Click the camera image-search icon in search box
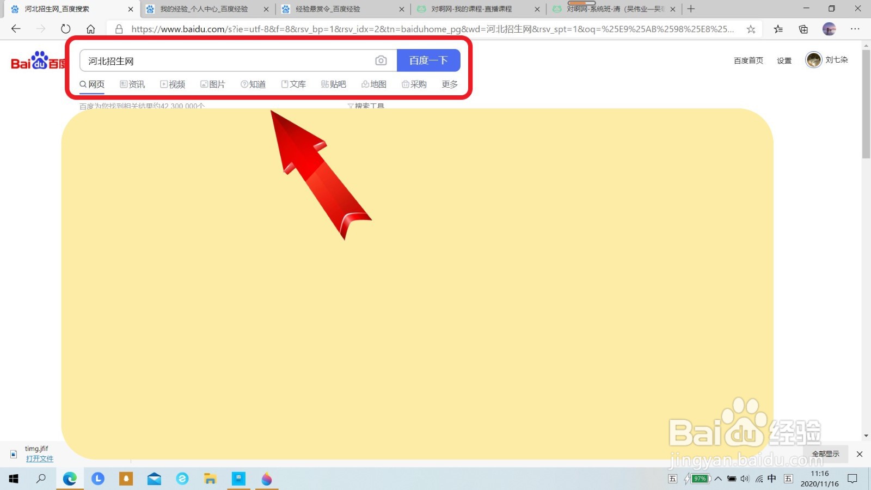This screenshot has height=490, width=871. pyautogui.click(x=381, y=60)
